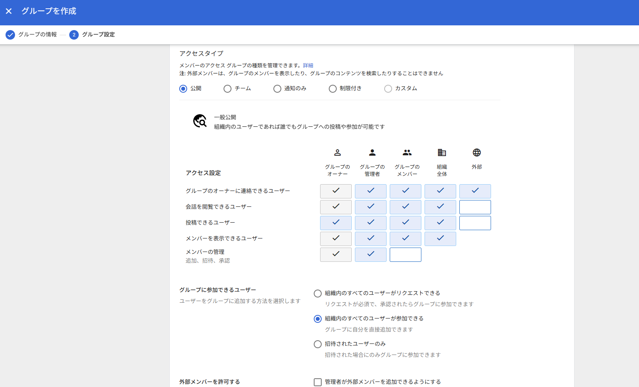Toggle 会話を閲覧 for 組織全体
Screen dimensions: 639x387
click(440, 207)
